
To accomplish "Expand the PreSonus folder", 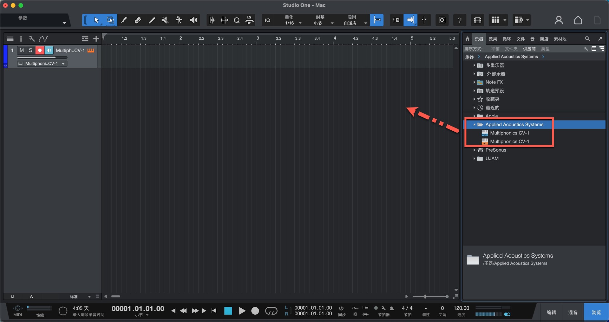I will click(x=474, y=150).
